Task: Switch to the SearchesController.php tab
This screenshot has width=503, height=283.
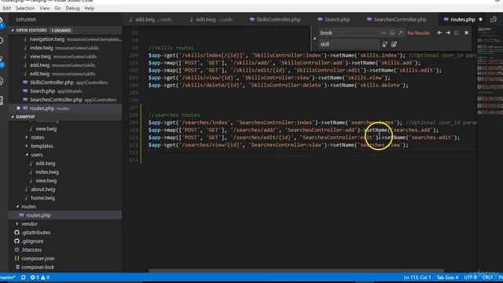Action: tap(397, 20)
